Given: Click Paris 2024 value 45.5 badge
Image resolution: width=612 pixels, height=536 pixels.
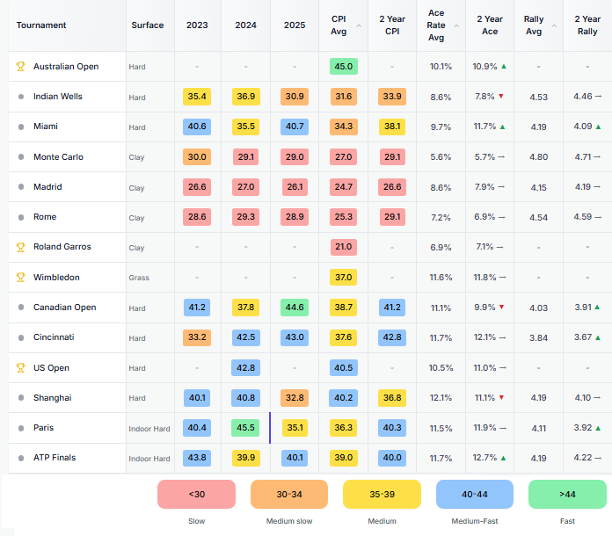Looking at the screenshot, I should coord(245,428).
